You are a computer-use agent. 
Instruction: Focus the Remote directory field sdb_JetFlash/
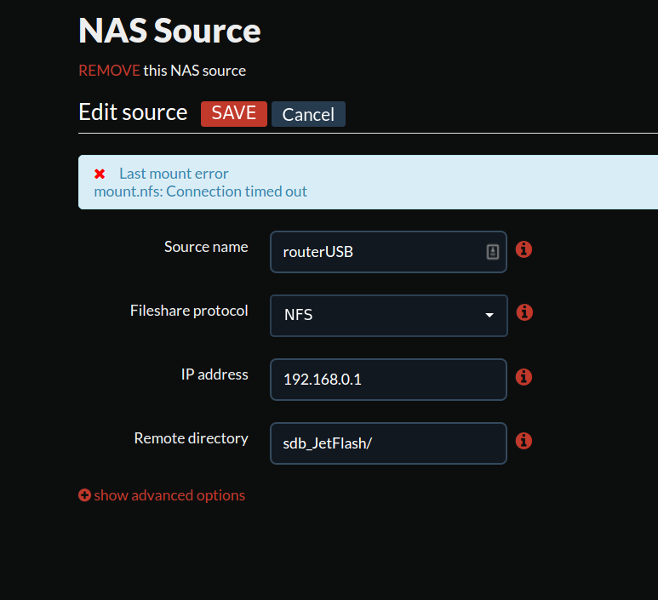[x=388, y=443]
